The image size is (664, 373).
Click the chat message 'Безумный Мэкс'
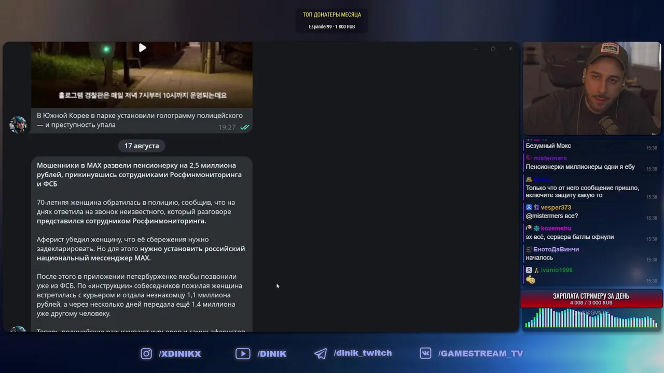548,146
